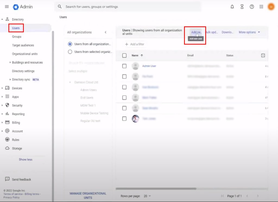Screen dimensions: 278x202
Task: Check the last user row checkbox
Action: [124, 119]
